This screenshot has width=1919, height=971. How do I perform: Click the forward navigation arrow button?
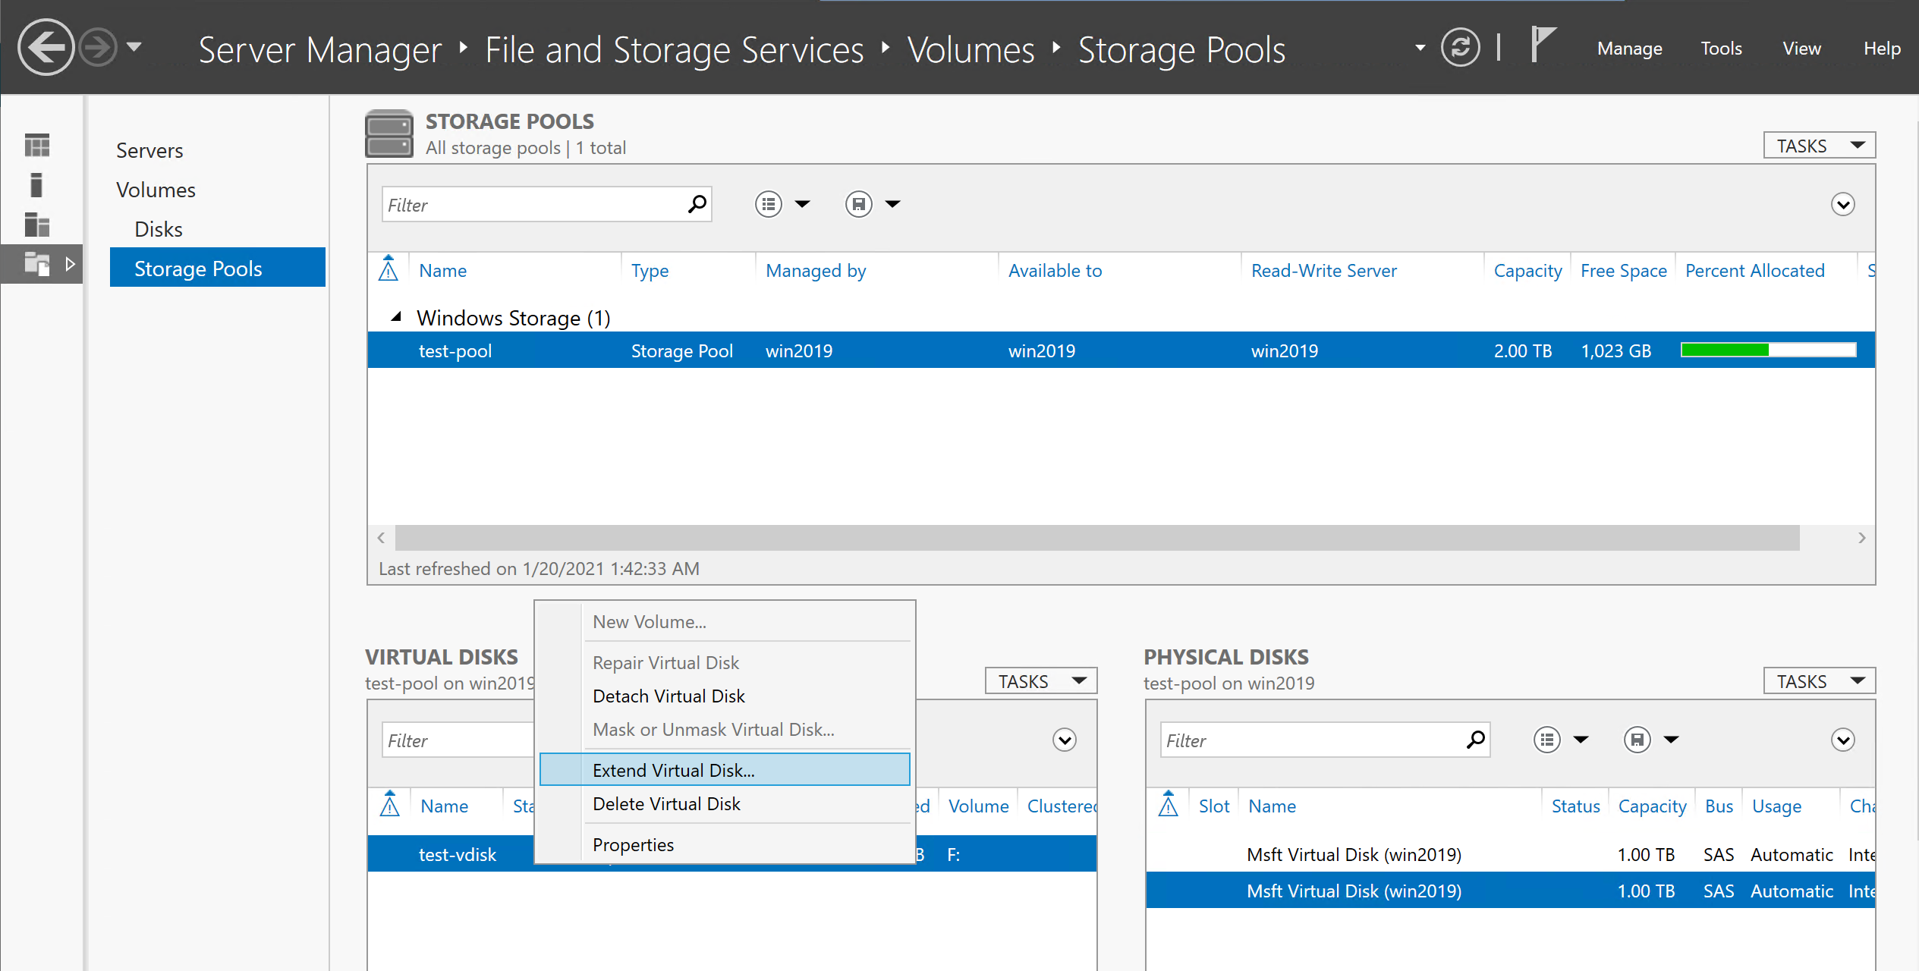[99, 48]
